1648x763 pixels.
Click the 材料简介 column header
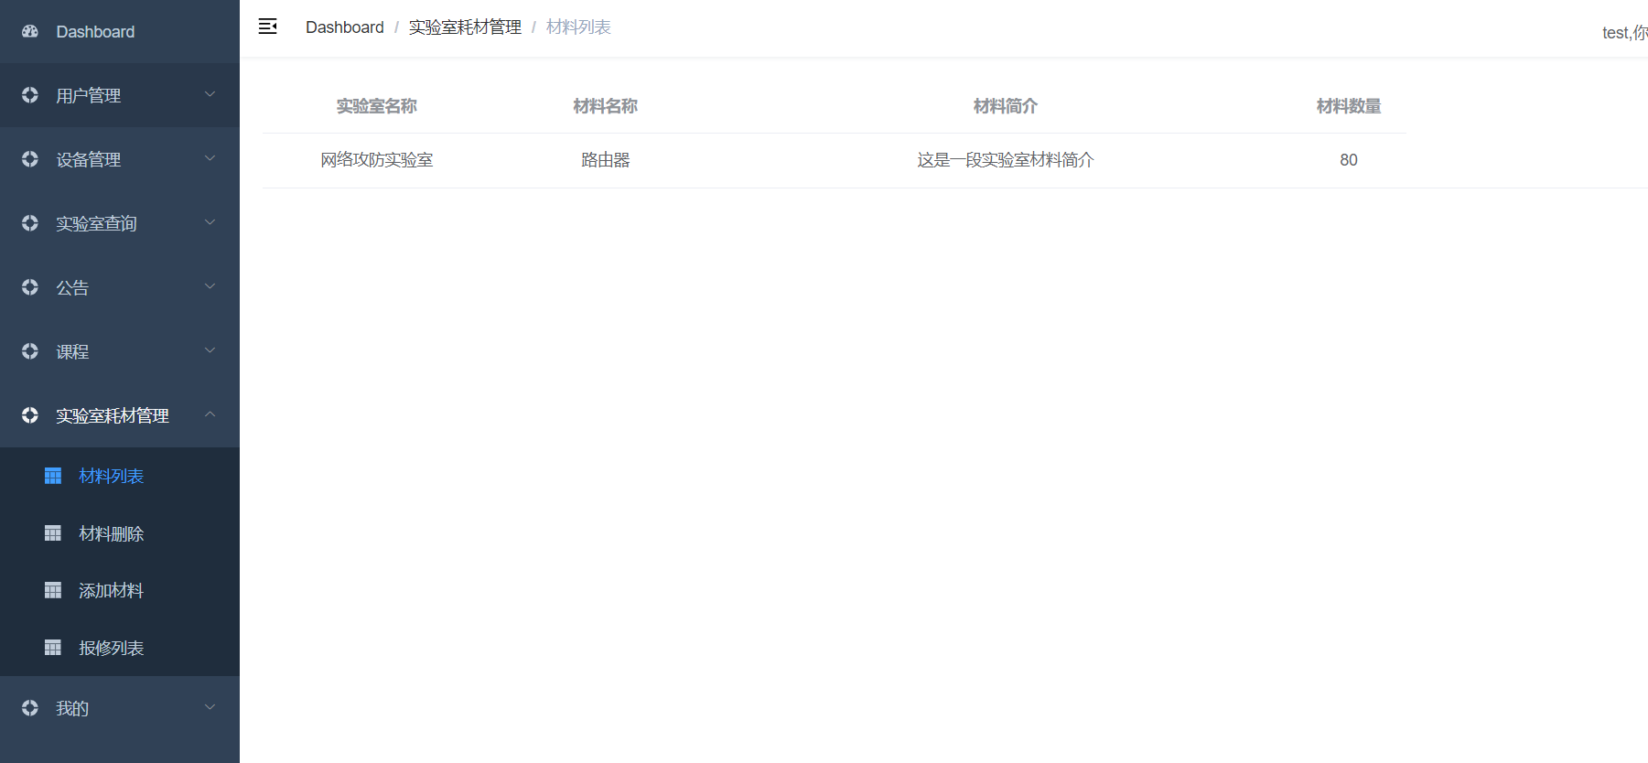[x=1006, y=106]
